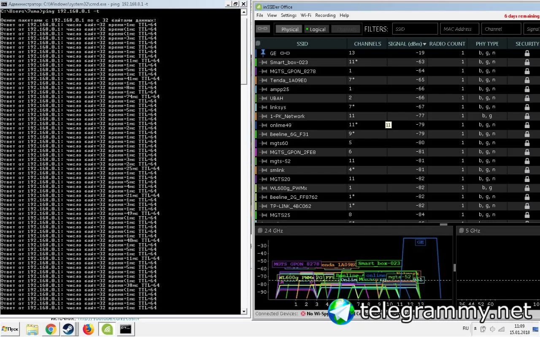Click the link button left of Physical
Screen dimensions: 540x337
[263, 29]
